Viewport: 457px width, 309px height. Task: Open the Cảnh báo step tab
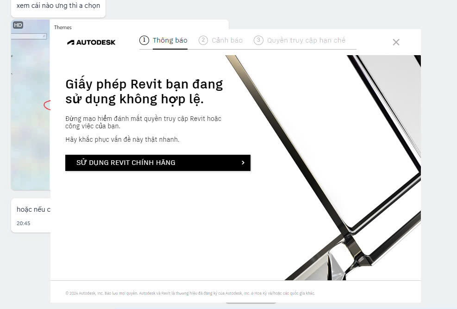coord(227,40)
